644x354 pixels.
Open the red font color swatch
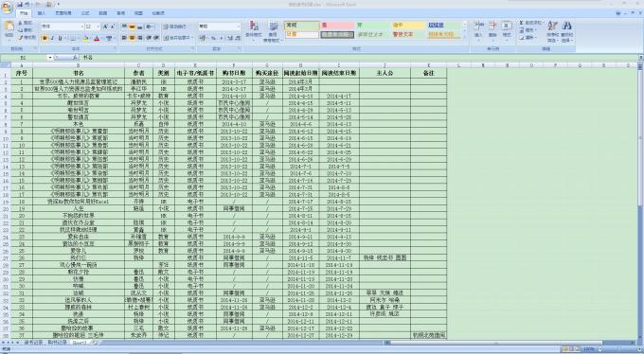tap(97, 38)
